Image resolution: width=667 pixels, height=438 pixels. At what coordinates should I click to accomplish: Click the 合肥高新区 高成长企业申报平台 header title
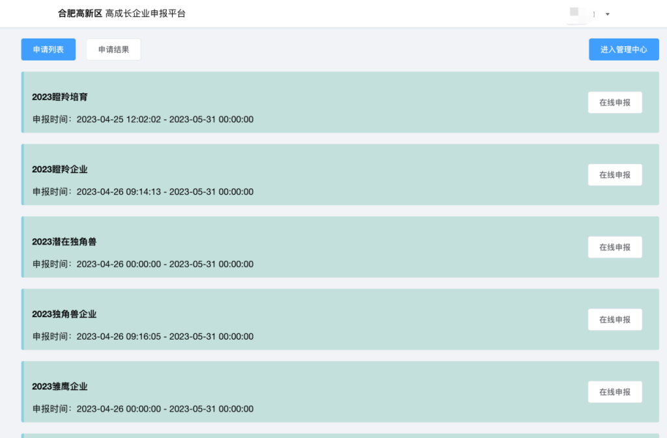pos(122,13)
